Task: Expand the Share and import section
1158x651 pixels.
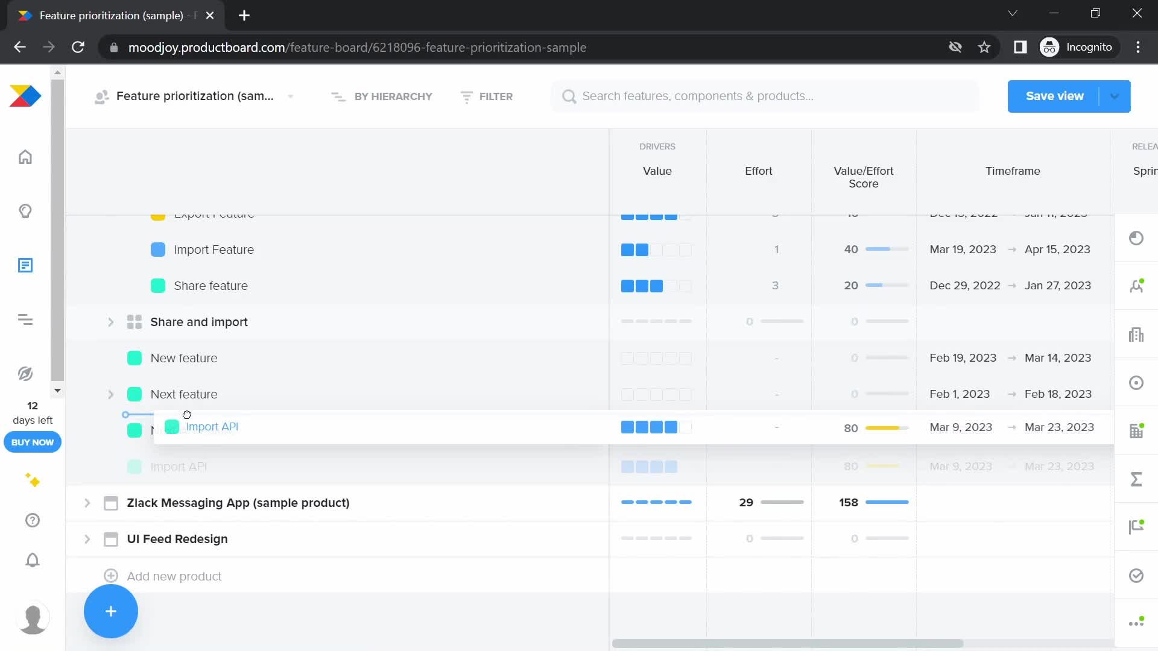Action: click(110, 322)
